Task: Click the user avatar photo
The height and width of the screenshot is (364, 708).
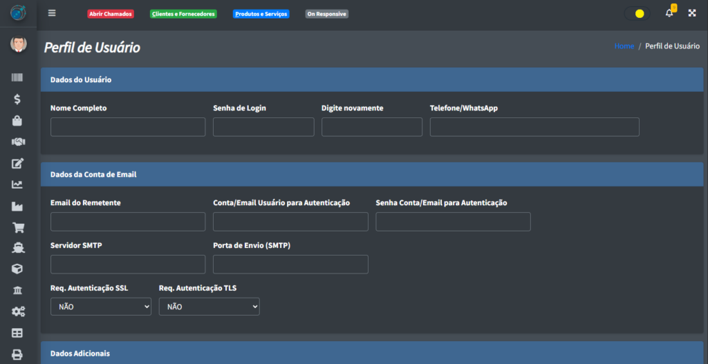Action: (x=18, y=45)
